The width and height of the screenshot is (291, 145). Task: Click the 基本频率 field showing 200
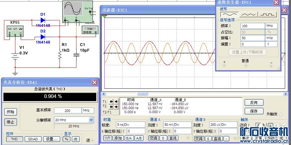68,110
